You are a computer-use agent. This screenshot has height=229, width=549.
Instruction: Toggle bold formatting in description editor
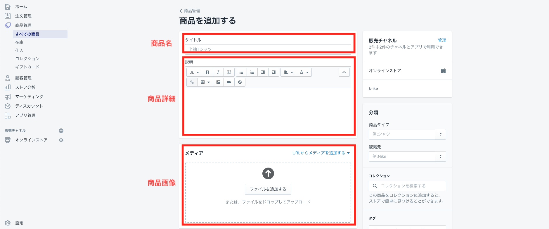pyautogui.click(x=207, y=72)
